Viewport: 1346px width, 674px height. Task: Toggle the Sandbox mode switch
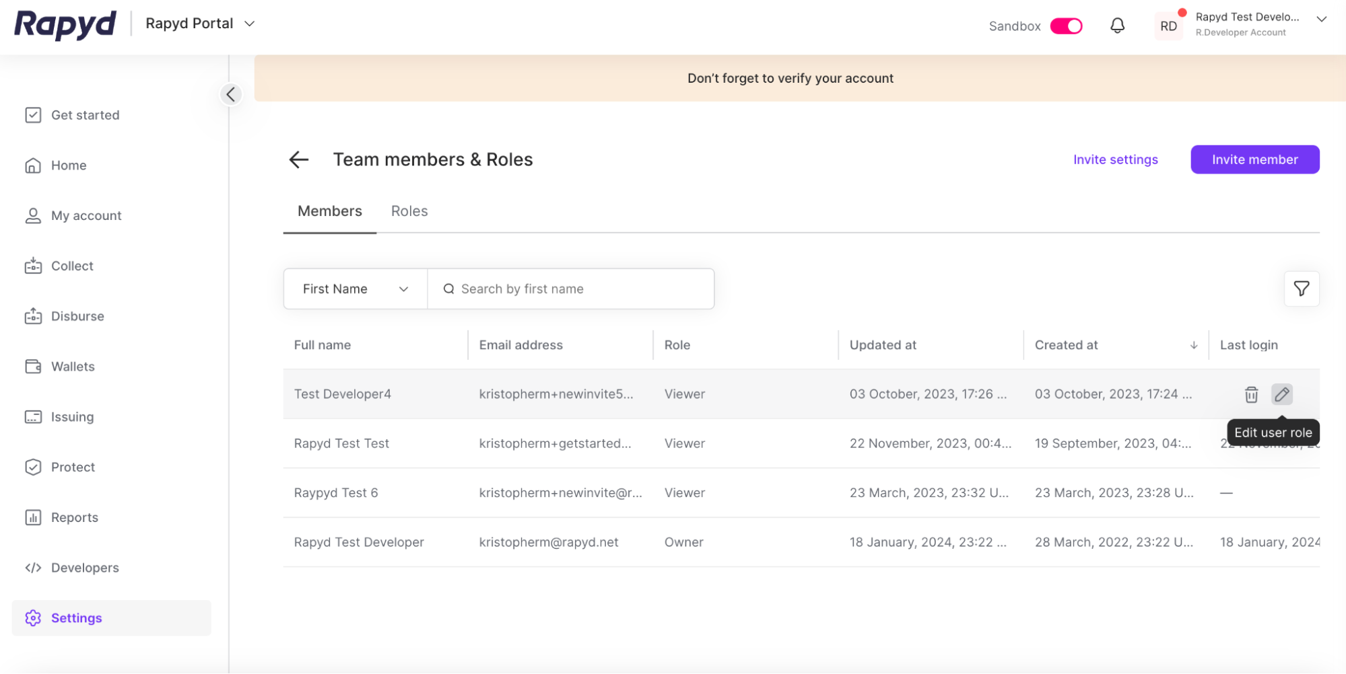1066,26
